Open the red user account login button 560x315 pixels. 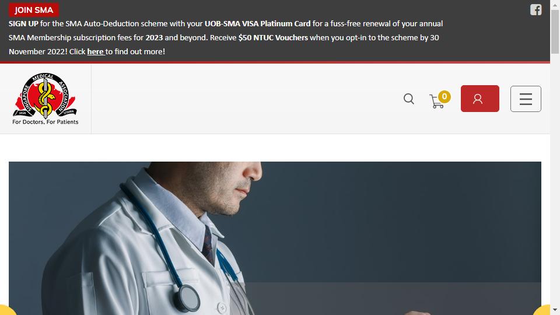coord(480,99)
